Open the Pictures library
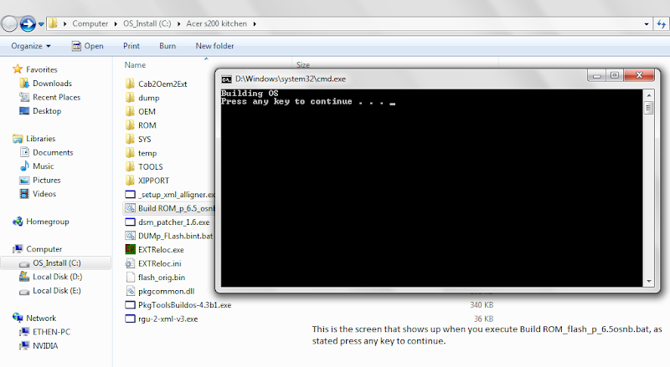 point(47,180)
